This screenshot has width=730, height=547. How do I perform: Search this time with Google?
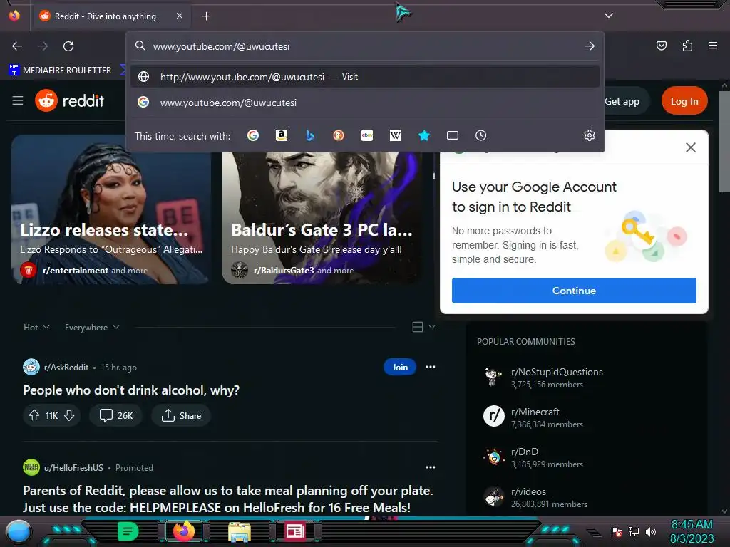pos(253,135)
